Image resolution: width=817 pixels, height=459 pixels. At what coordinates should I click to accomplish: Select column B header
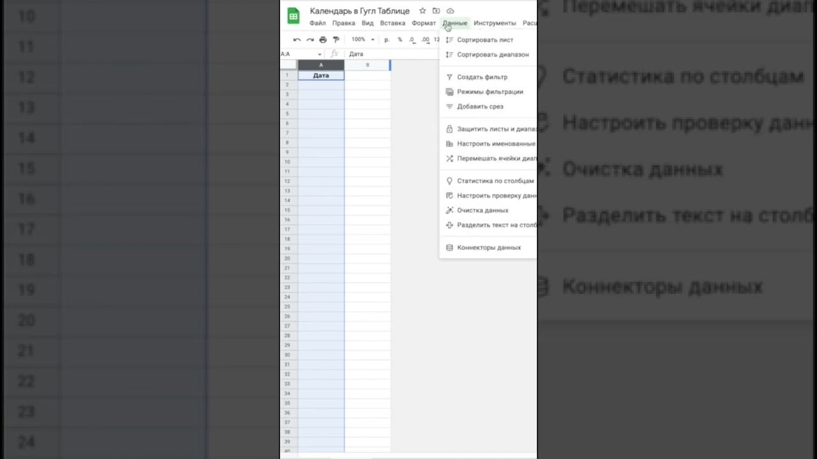[x=367, y=65]
